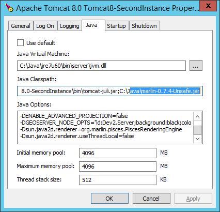The height and width of the screenshot is (212, 220).
Task: Click the Java Options scrollbar thumb
Action: pos(197,130)
